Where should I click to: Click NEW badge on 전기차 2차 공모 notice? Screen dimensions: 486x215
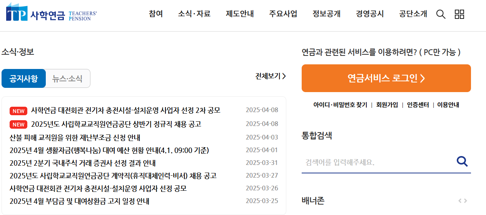pos(18,111)
